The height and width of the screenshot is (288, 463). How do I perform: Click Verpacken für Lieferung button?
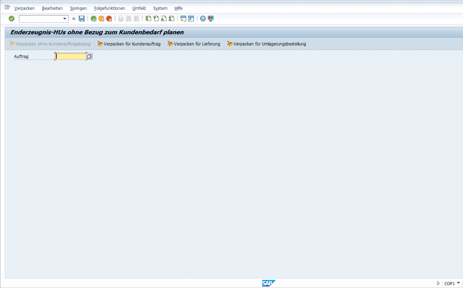click(194, 44)
